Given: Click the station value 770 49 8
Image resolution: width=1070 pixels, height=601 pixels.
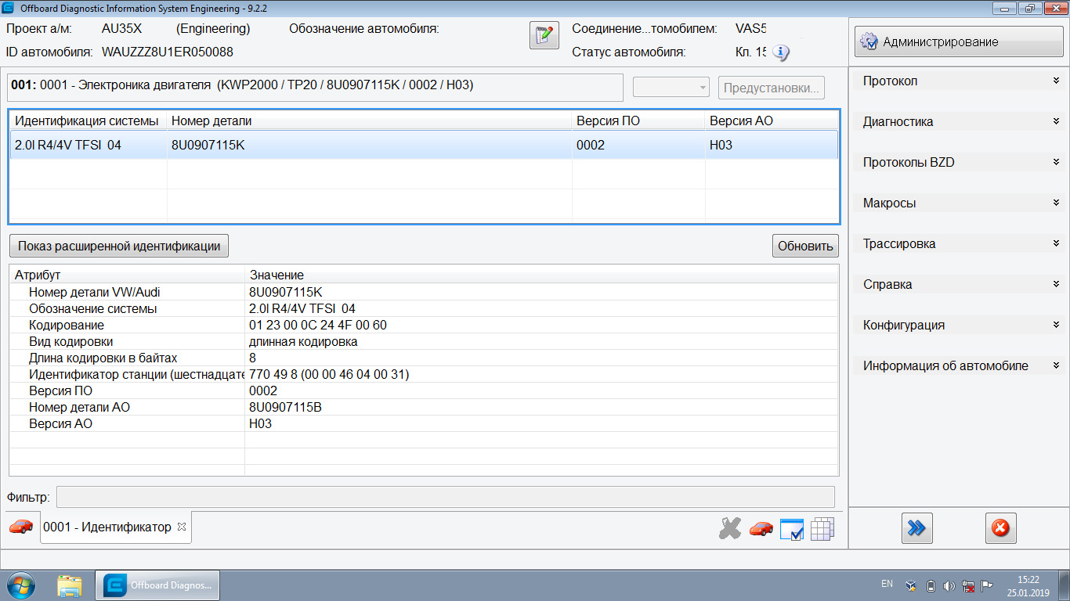Looking at the screenshot, I should point(329,374).
